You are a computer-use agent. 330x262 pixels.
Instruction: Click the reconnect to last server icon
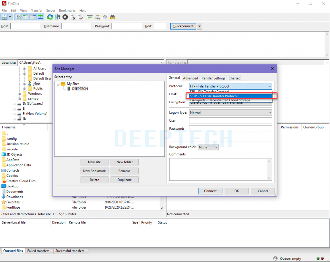tap(80, 17)
